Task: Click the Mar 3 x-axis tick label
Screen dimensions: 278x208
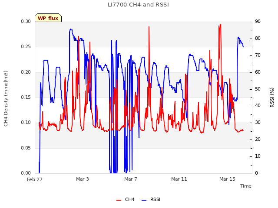Action: [83, 179]
